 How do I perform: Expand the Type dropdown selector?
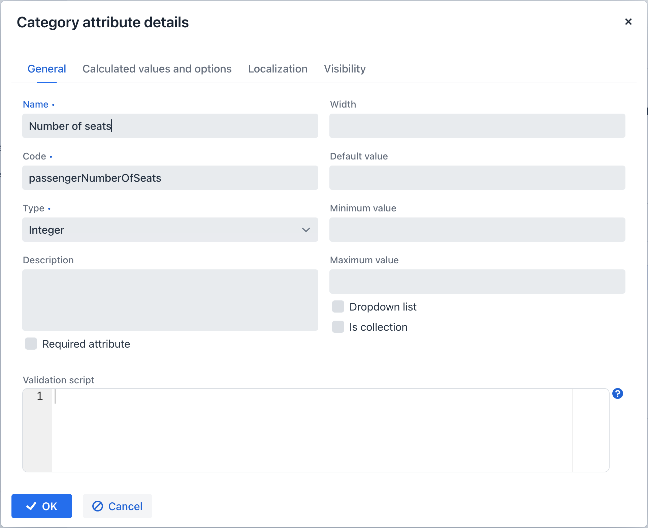point(306,230)
